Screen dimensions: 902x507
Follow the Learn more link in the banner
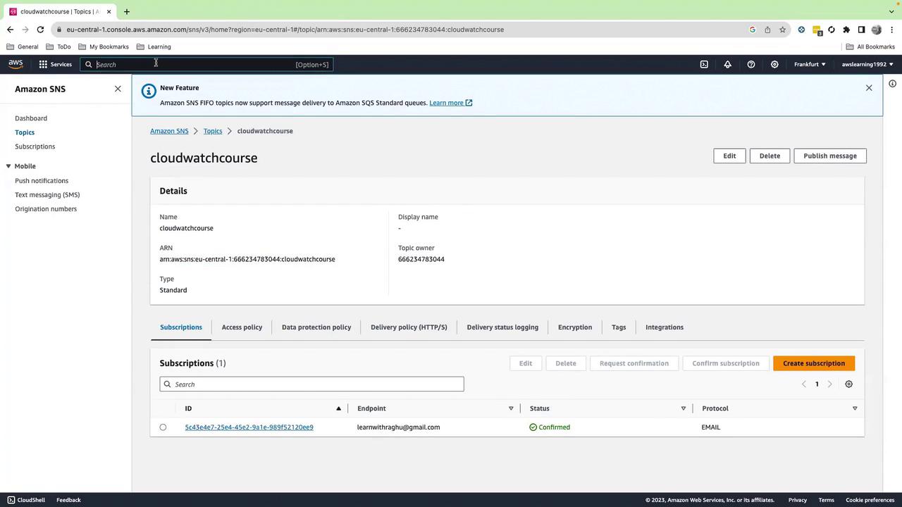451,103
